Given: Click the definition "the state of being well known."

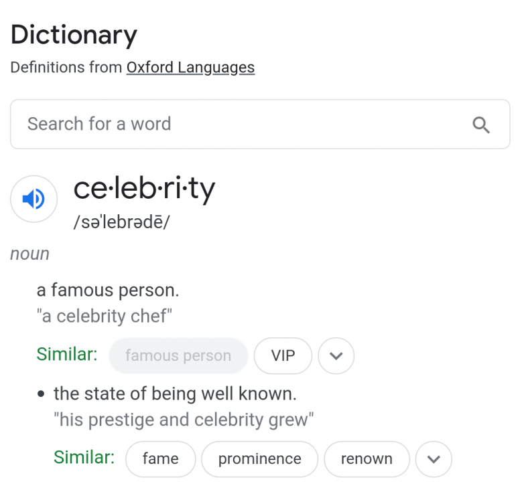Looking at the screenshot, I should coord(175,394).
